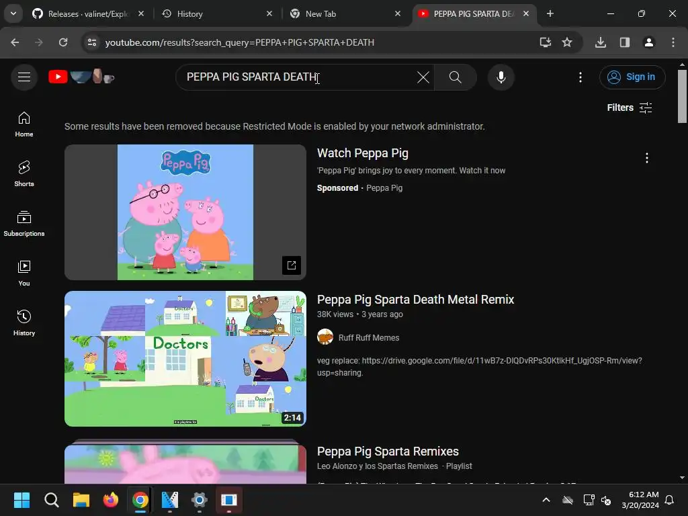688x516 pixels.
Task: Click Ruff Ruff Memes channel avatar
Action: coord(325,337)
